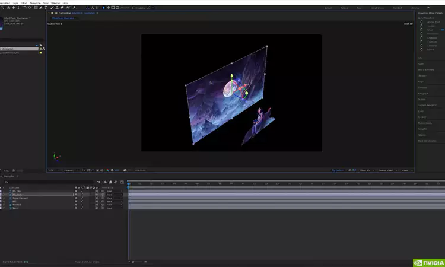
Task: Click the Show Channel color icon in viewer
Action: tap(107, 170)
